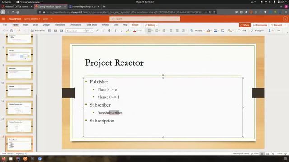Reload the page in Firefox
This screenshot has width=289, height=162.
pos(13,12)
